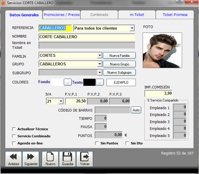This screenshot has height=174, width=199.
Task: Generate barcode with the Auto button
Action: pos(136,110)
